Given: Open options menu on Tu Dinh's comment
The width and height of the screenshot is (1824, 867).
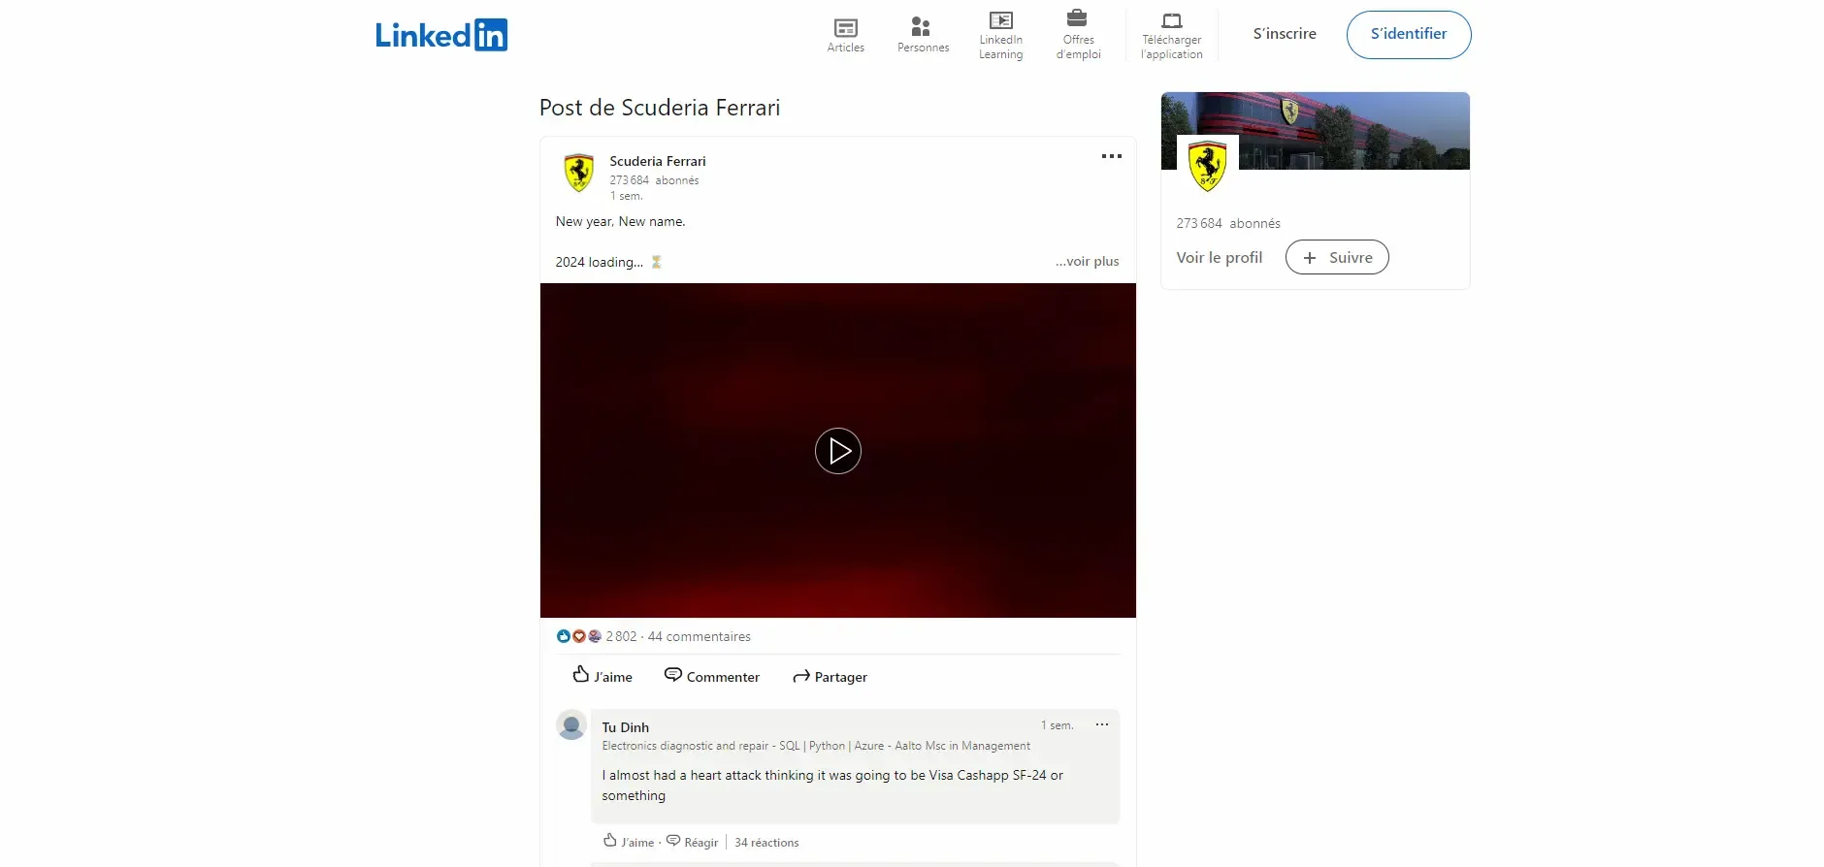Looking at the screenshot, I should tap(1101, 724).
